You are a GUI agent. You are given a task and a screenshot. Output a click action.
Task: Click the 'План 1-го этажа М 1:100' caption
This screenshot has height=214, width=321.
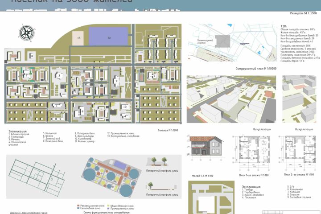tap(254, 175)
